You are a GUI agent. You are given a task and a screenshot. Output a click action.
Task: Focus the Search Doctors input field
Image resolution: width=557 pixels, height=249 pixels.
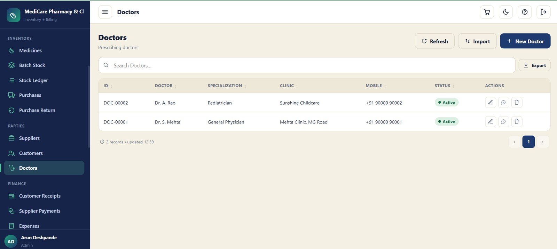(x=307, y=65)
